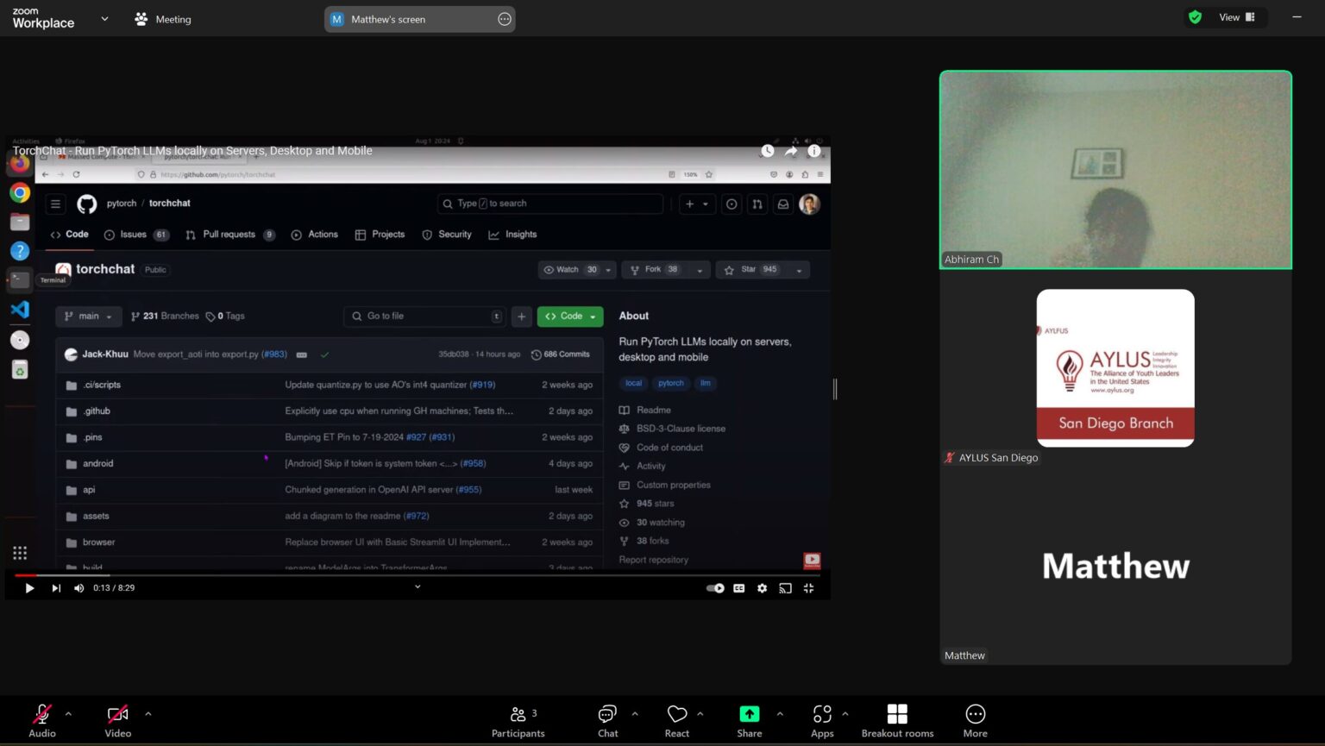Open GitHub hamburger menu
The image size is (1325, 746).
click(x=55, y=204)
